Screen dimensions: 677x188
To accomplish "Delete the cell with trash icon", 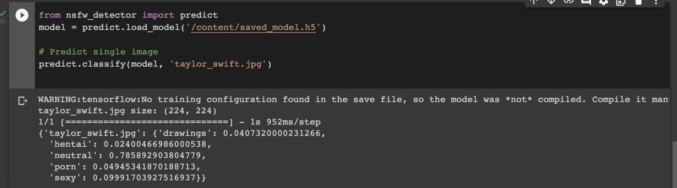I will pos(638,2).
